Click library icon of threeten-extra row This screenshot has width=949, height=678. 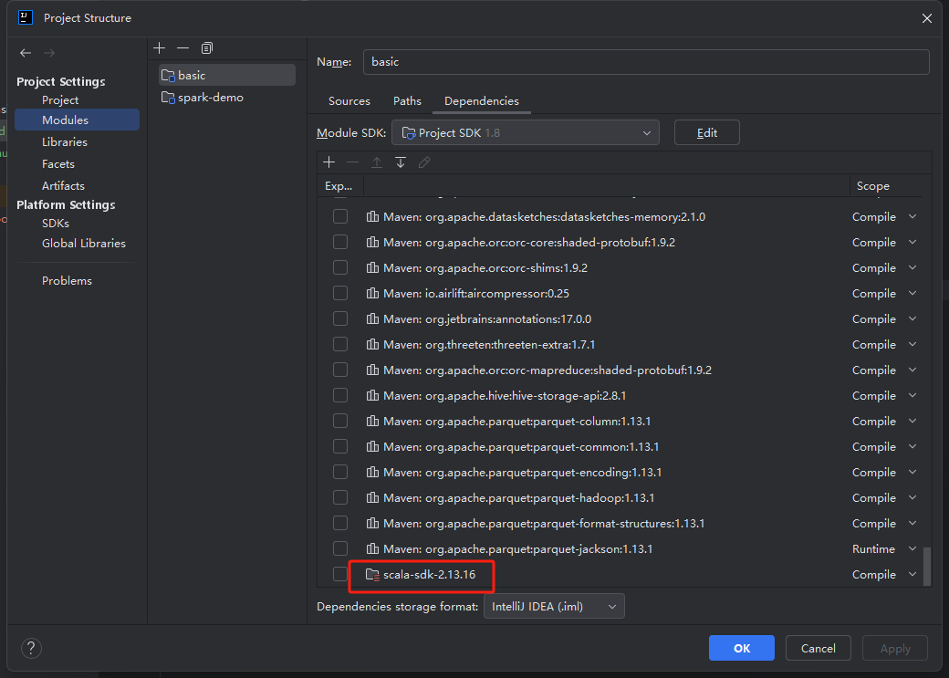pyautogui.click(x=373, y=344)
